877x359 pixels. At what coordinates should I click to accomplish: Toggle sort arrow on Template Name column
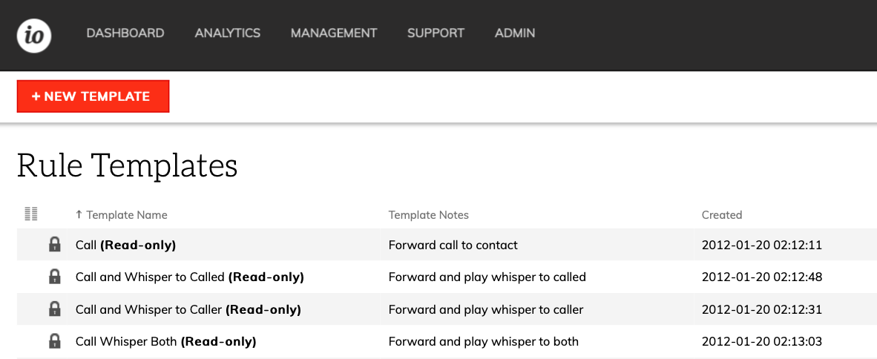(79, 215)
